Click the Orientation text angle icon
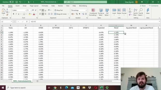Viewport: 161px width, 90px height. 49,10
